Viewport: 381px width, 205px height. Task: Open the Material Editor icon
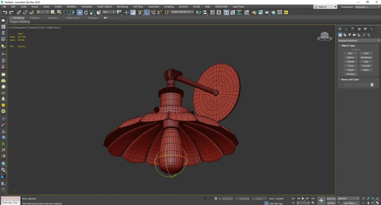(246, 12)
